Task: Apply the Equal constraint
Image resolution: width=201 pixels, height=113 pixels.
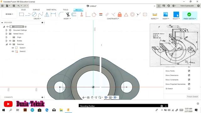Action: pos(101,14)
